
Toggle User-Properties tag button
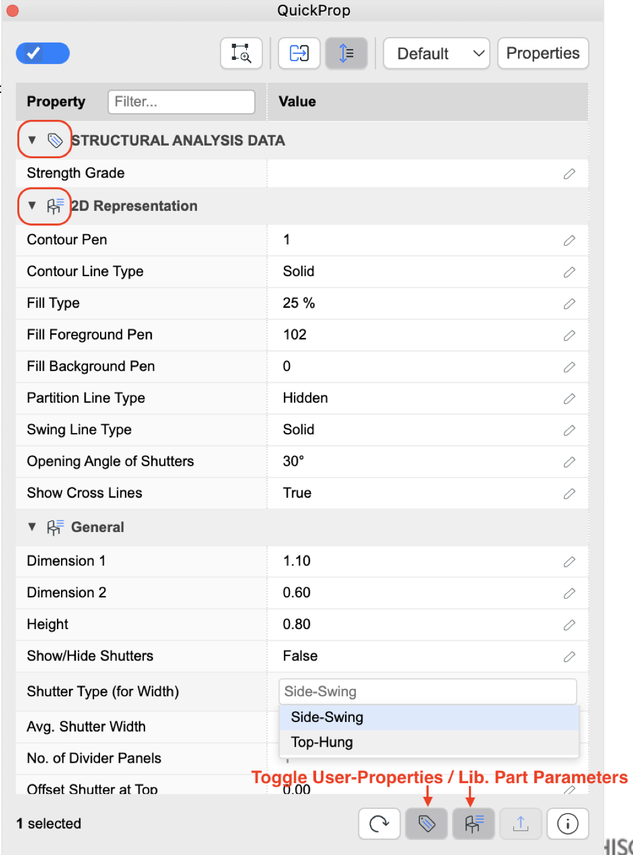pos(426,824)
